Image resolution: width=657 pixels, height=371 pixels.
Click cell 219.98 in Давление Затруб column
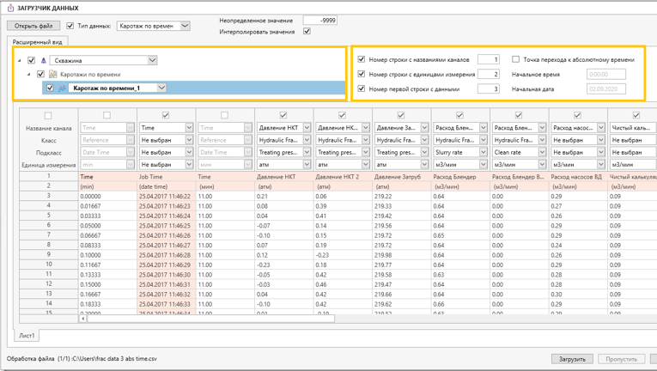point(401,255)
